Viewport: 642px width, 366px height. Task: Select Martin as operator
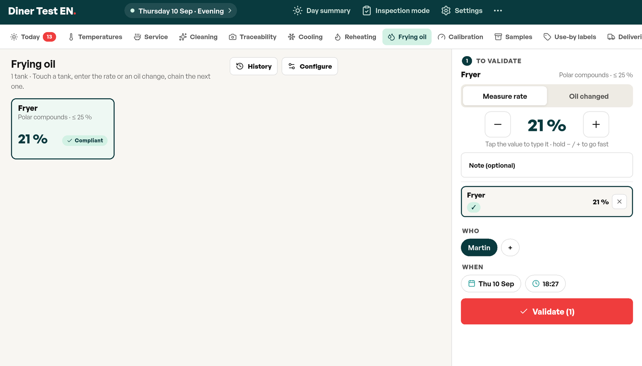tap(479, 248)
